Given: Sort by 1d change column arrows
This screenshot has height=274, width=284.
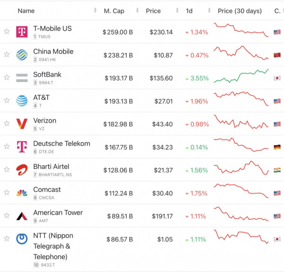Looking at the screenshot, I should 208,10.
